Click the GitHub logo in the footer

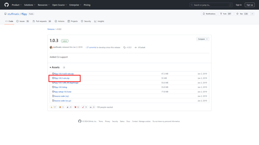coord(80,121)
